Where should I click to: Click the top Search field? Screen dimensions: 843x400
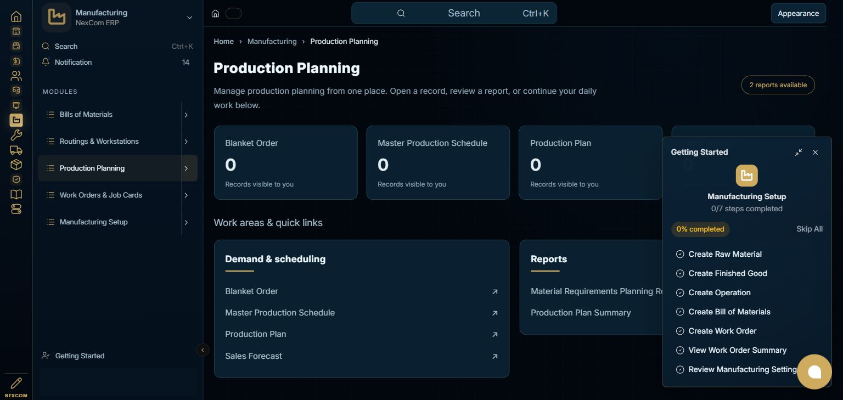[454, 13]
